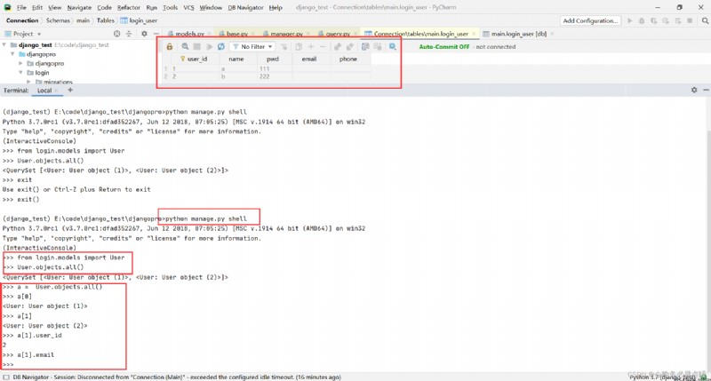
Task: Click the lock icon in table editor toolbar
Action: tap(170, 47)
